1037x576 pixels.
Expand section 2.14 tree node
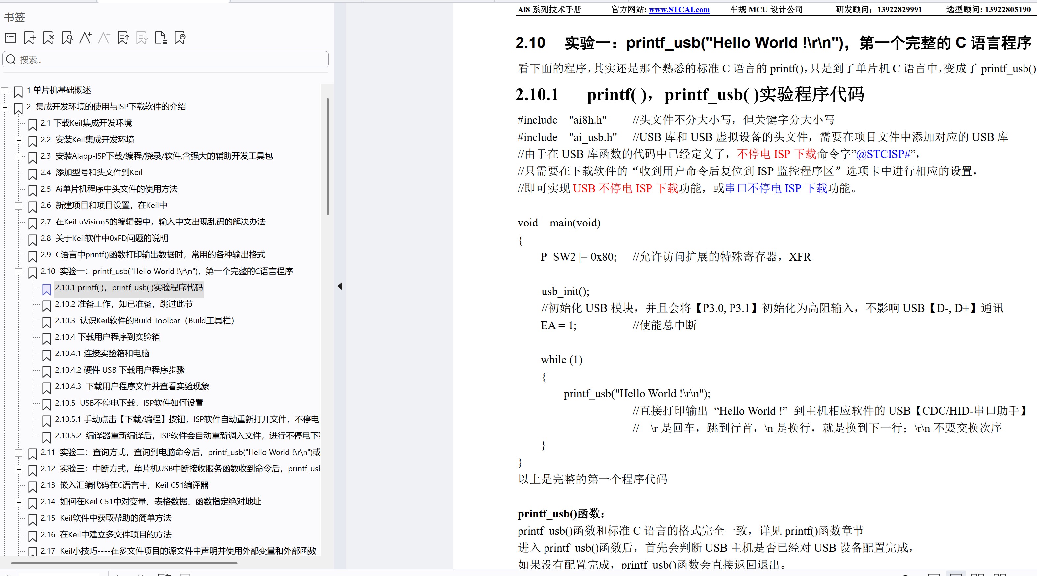(18, 502)
